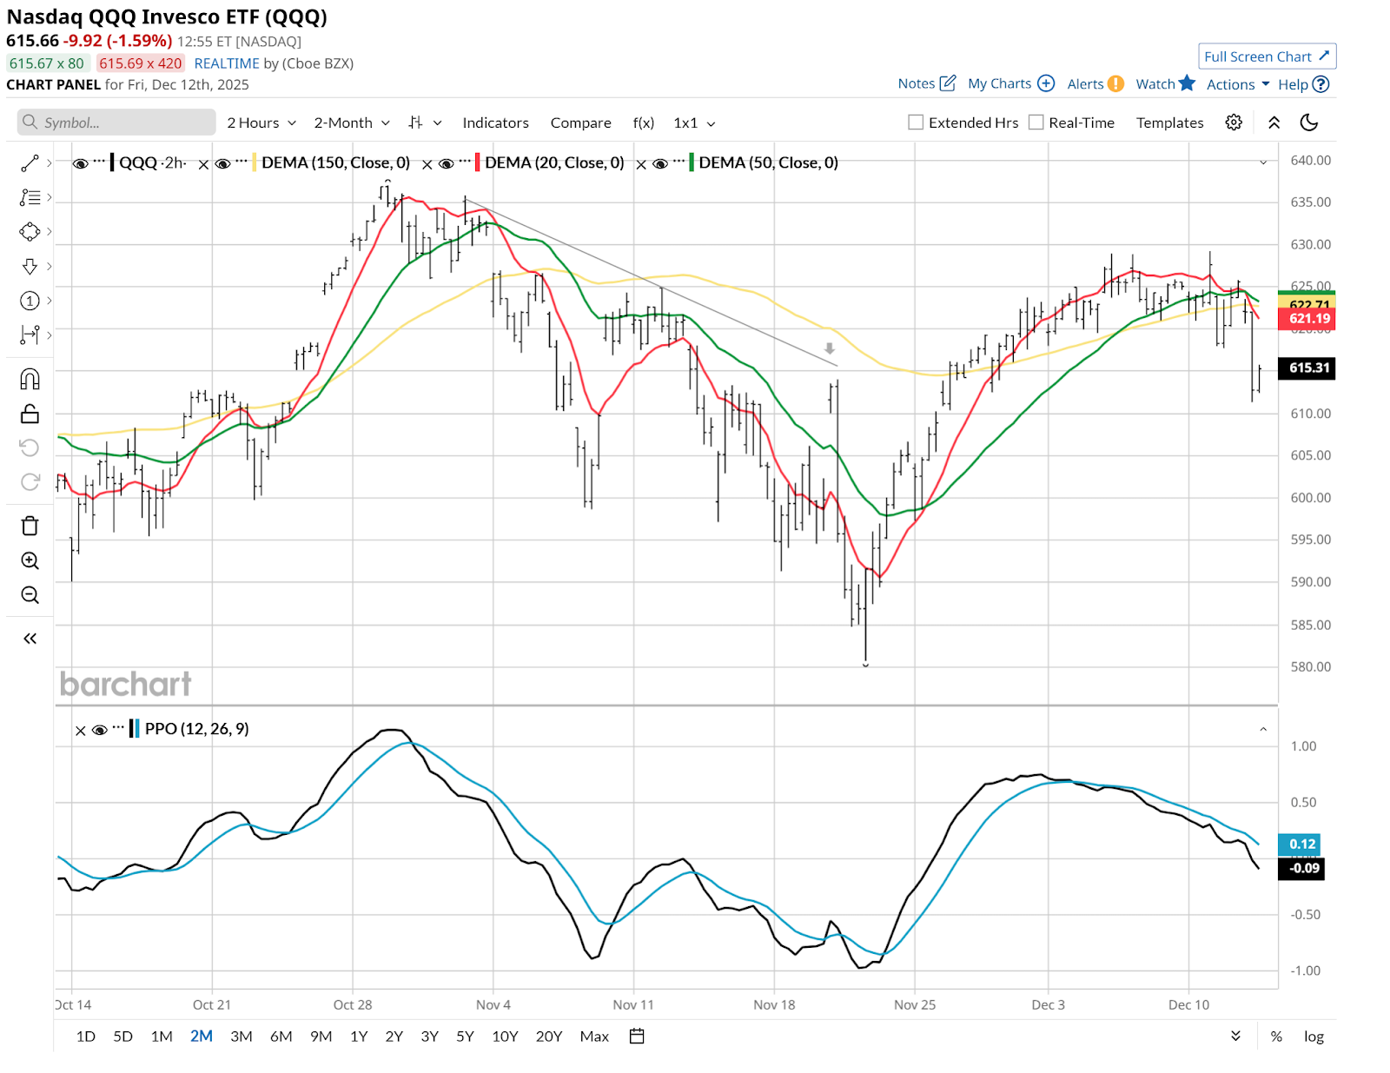Open Full Screen Chart
This screenshot has height=1073, width=1390.
[1267, 56]
